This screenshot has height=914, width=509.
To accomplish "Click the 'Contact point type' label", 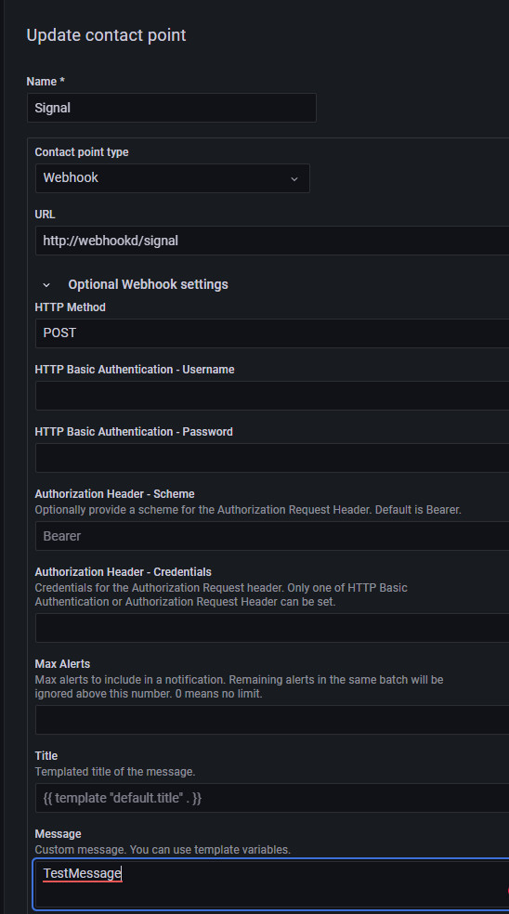I will pyautogui.click(x=82, y=152).
